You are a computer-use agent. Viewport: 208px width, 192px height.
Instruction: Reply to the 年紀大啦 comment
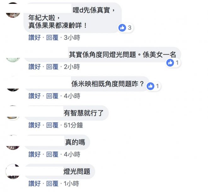(x=52, y=38)
